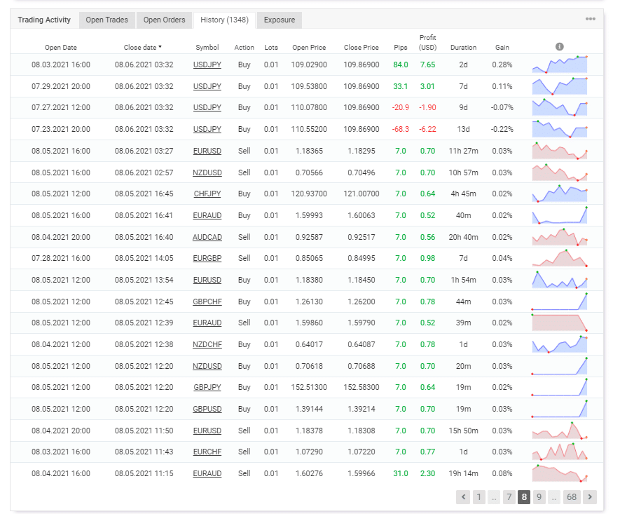Click the previous page arrow icon

(x=463, y=496)
